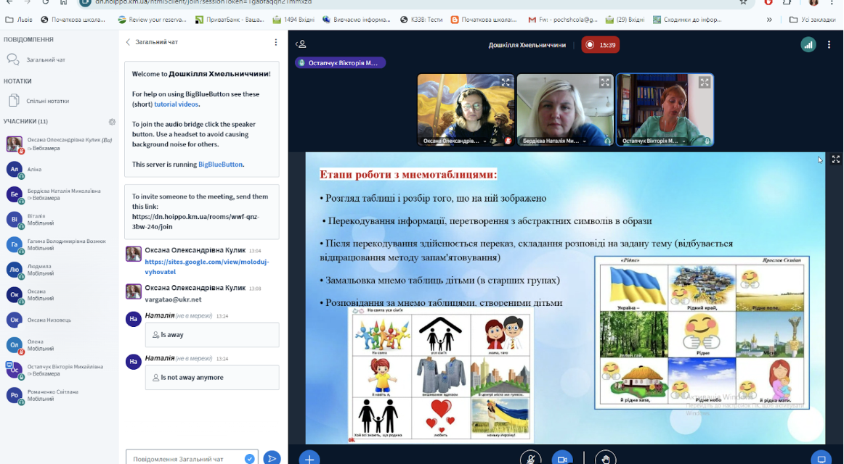Send the chat message with arrow button
Screen dimensions: 844x464
click(x=272, y=458)
